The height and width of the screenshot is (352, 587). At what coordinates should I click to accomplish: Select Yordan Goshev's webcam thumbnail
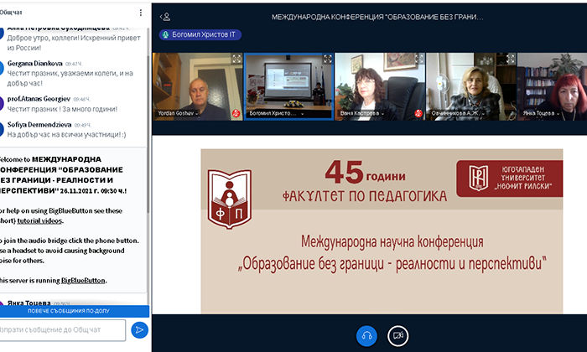(198, 86)
